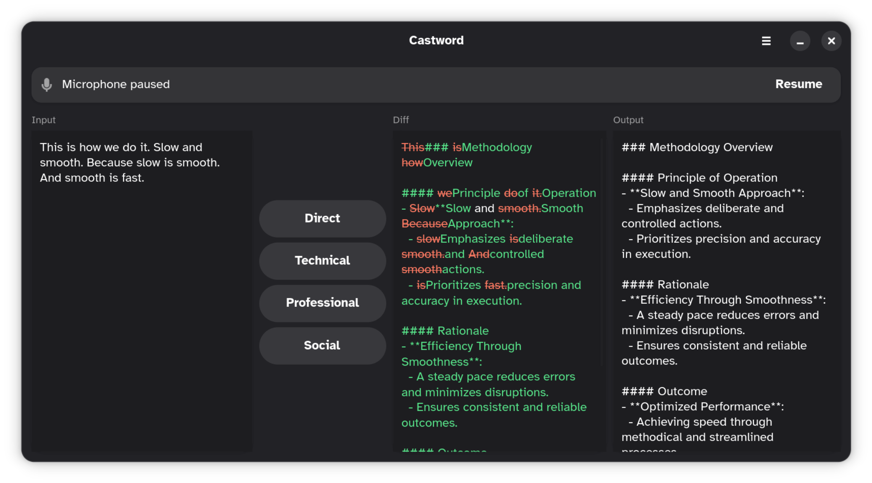Select the Output panel label

tap(628, 120)
